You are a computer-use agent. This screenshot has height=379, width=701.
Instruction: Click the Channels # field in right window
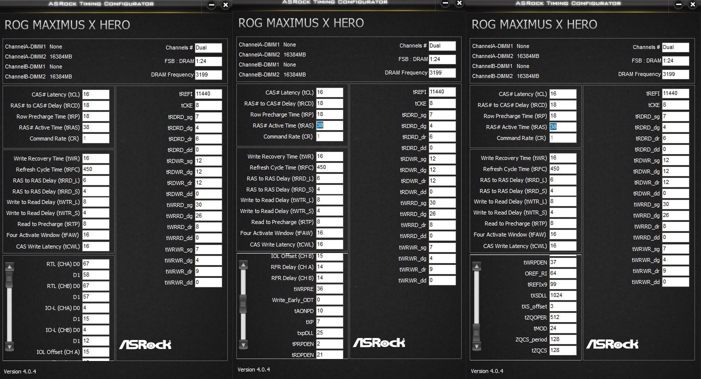coord(675,47)
